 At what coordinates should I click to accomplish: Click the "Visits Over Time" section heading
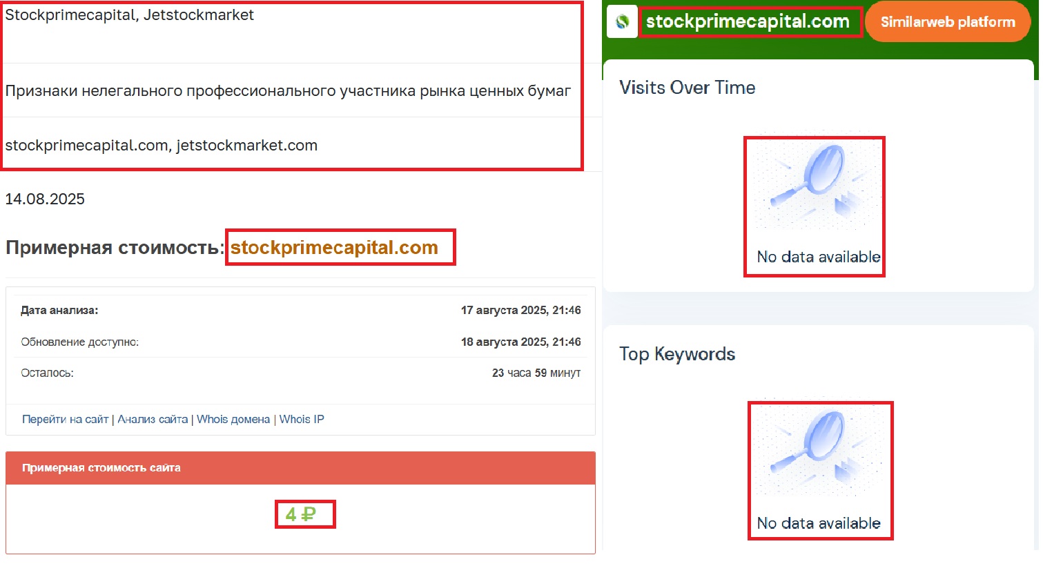coord(686,88)
